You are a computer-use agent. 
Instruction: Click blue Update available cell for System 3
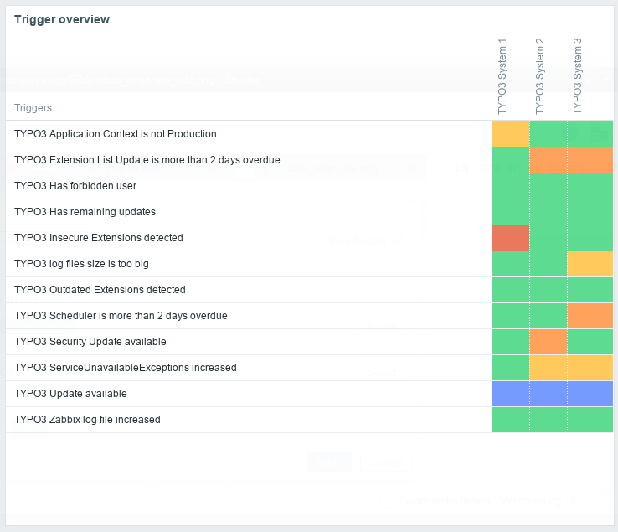click(x=590, y=394)
